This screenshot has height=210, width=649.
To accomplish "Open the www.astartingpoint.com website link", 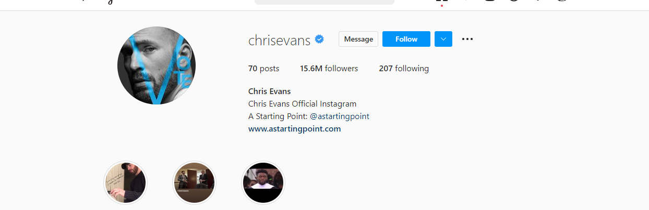I will 295,129.
